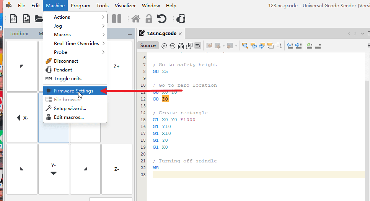Click the pause icon in toolbar
370x201 pixels.
pos(117,19)
